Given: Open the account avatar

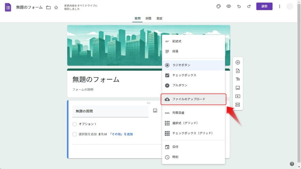Looking at the screenshot, I should pyautogui.click(x=290, y=6).
